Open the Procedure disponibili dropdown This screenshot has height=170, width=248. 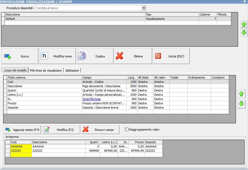tap(144, 8)
